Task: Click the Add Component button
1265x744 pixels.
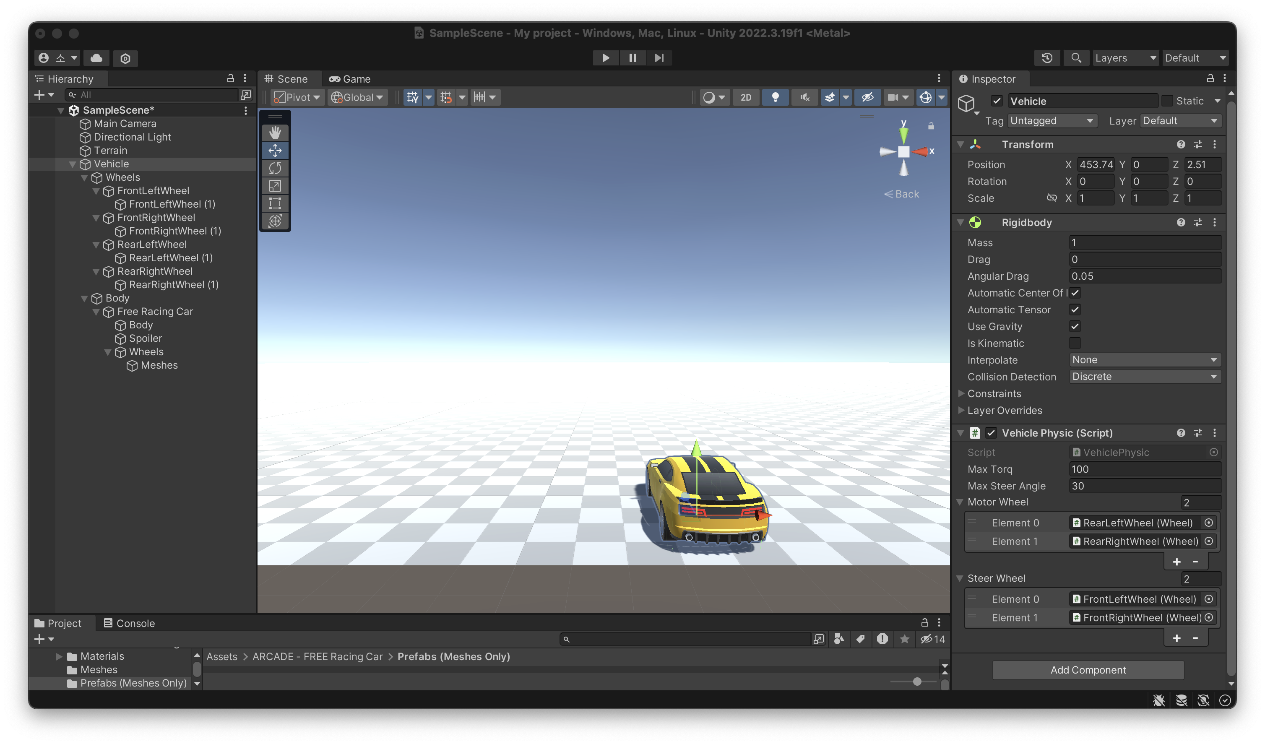Action: point(1088,670)
